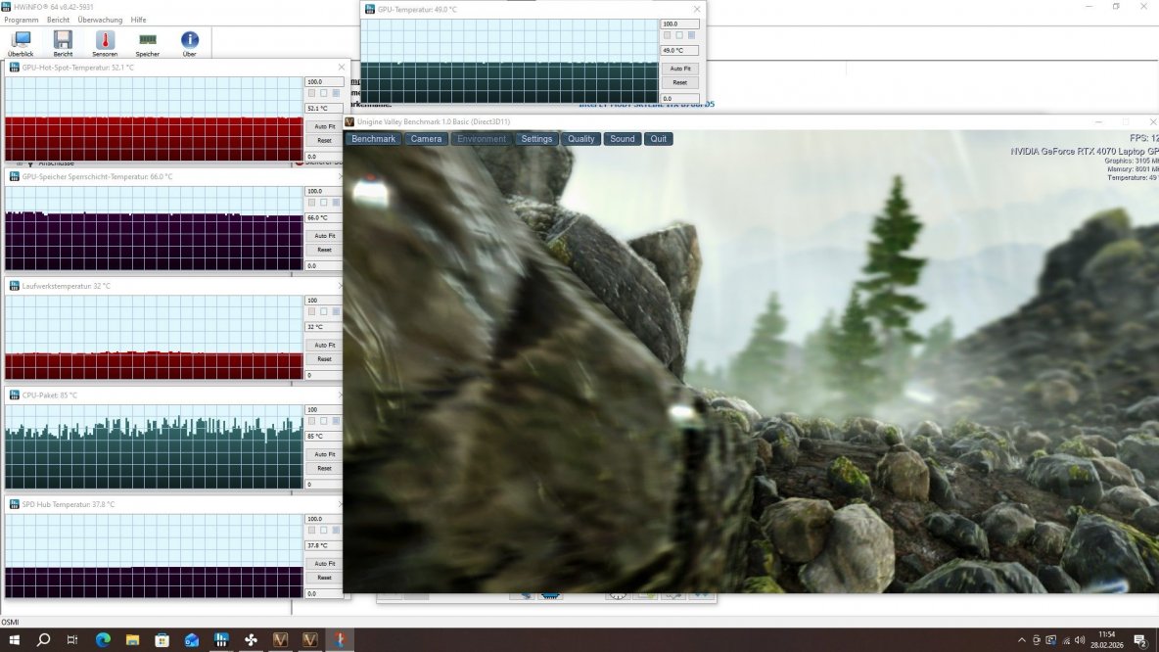Open the Hilfe menu
The height and width of the screenshot is (652, 1159).
click(138, 20)
